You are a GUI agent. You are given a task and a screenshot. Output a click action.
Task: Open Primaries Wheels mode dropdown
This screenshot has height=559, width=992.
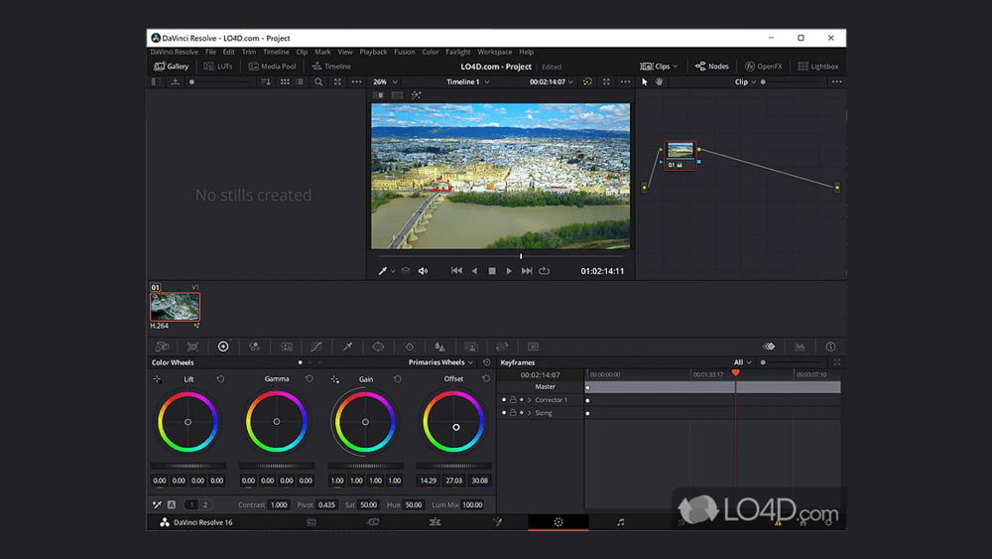pos(440,362)
